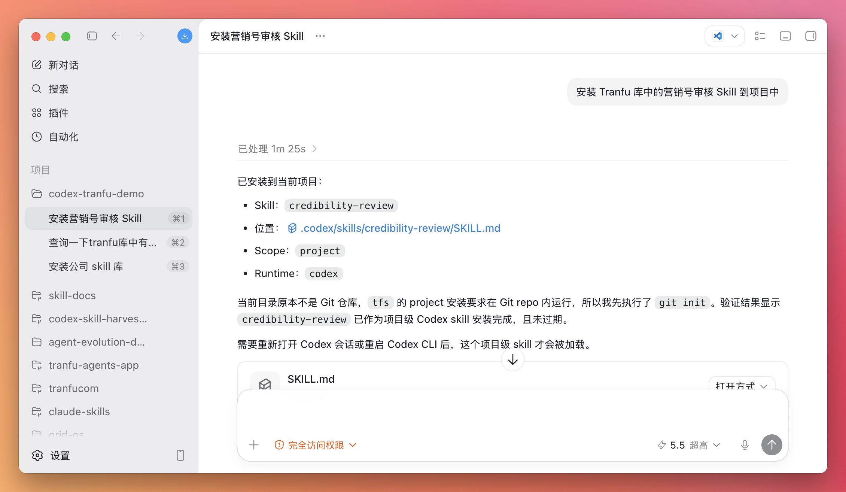Click the git init code tag

point(682,303)
